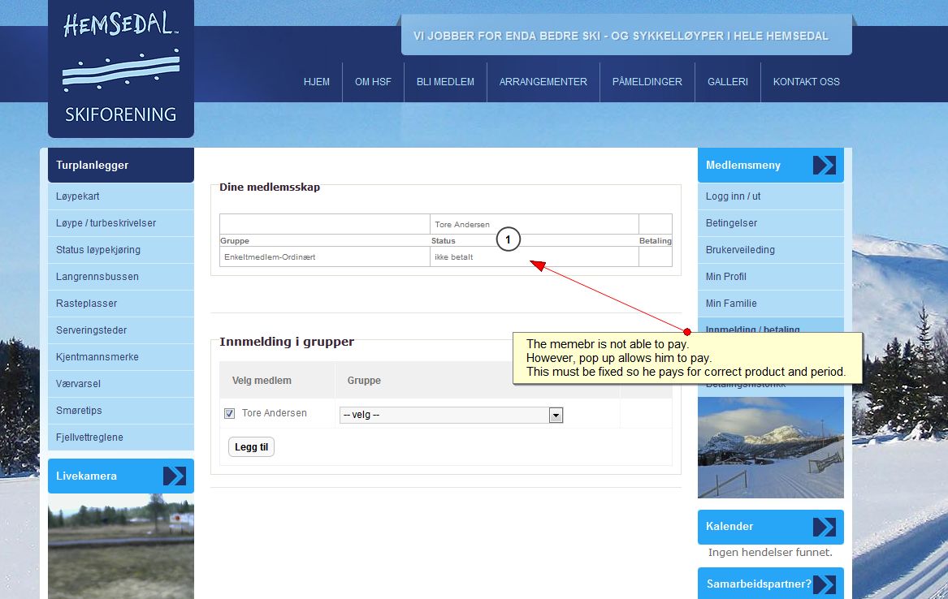Click the Kalender header title
This screenshot has width=948, height=599.
pos(729,526)
